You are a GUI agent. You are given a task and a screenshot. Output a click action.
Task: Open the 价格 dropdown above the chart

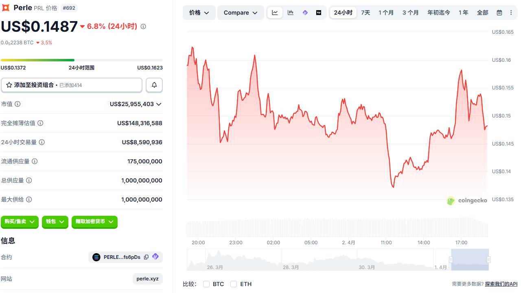[199, 13]
